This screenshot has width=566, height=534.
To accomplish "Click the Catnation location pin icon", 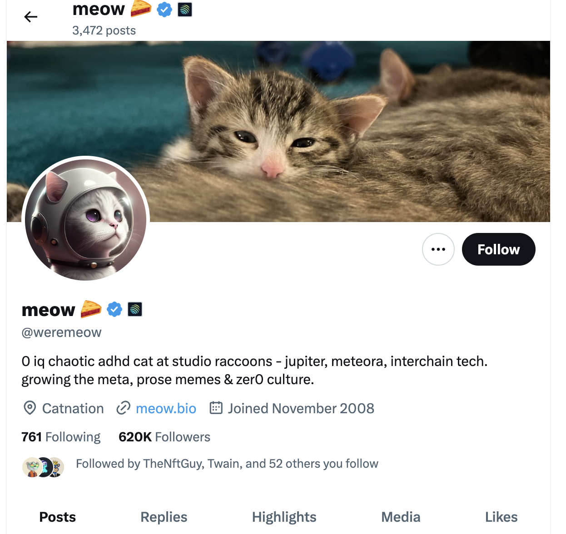I will coord(30,408).
